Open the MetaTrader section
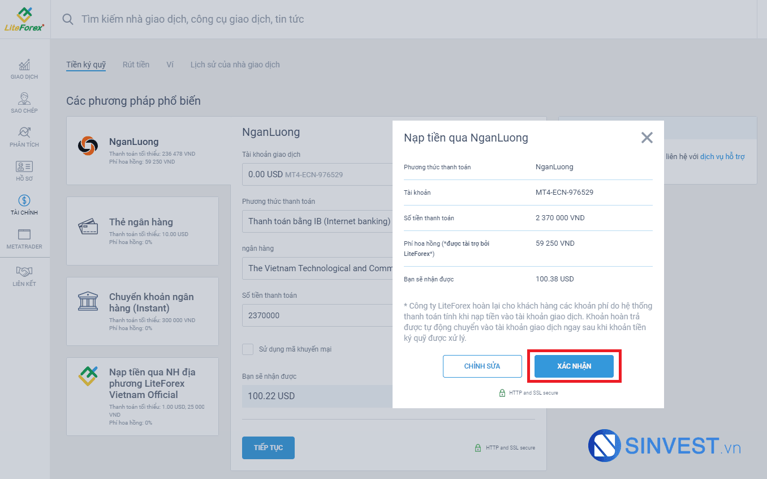This screenshot has width=767, height=479. pyautogui.click(x=24, y=239)
